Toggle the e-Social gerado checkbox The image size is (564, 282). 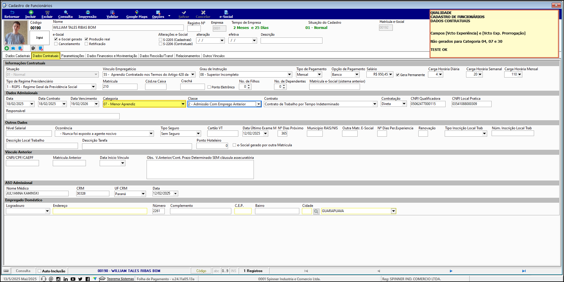(56, 39)
